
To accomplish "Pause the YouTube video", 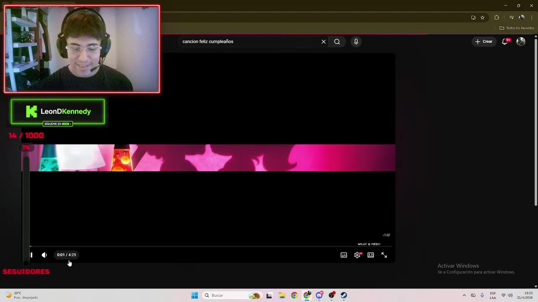I will 31,255.
